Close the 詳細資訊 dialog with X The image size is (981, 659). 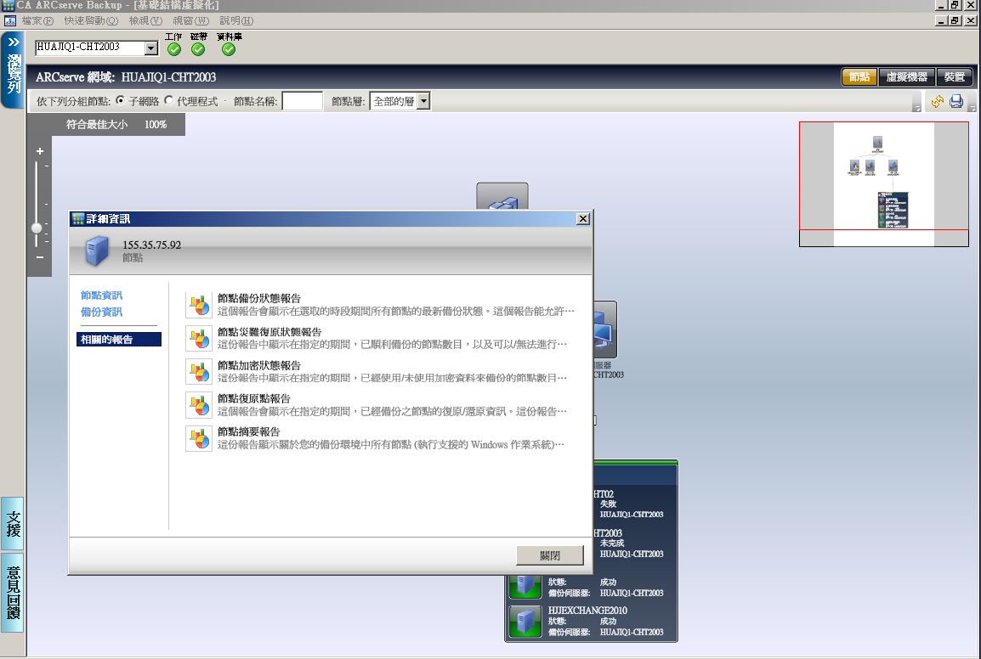pyautogui.click(x=582, y=218)
